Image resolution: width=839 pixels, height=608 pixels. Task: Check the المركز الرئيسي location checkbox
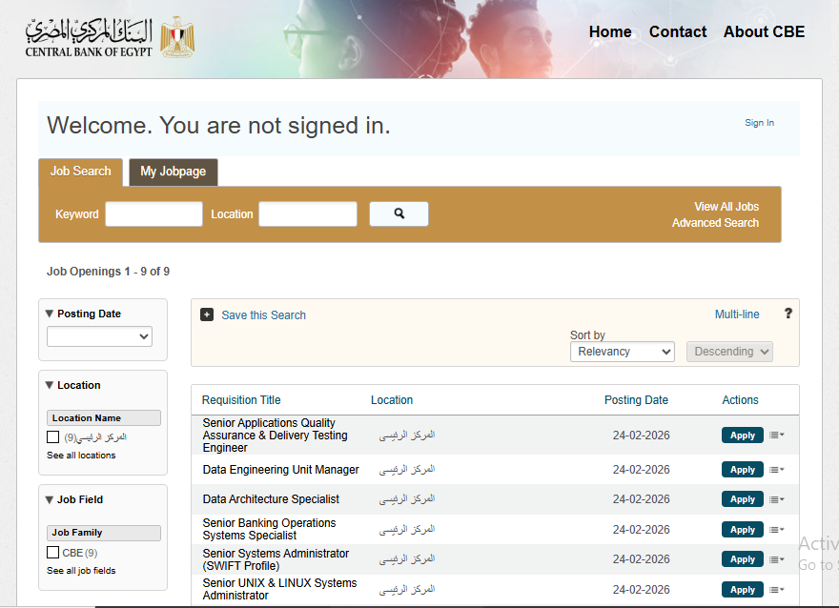click(53, 437)
